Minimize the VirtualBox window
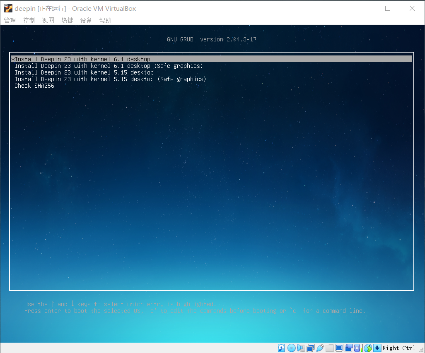Image resolution: width=425 pixels, height=353 pixels. 364,8
